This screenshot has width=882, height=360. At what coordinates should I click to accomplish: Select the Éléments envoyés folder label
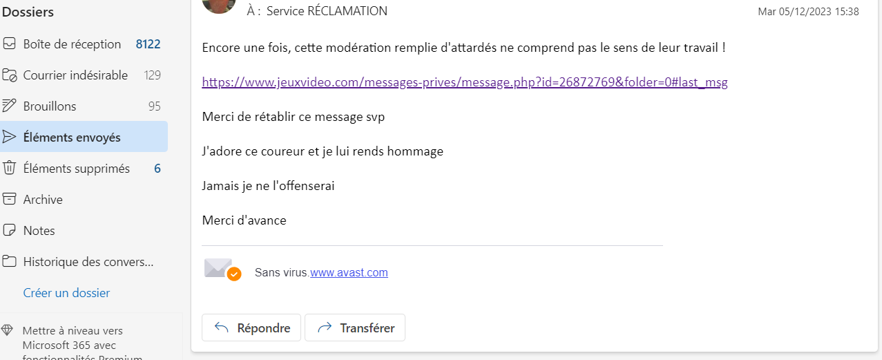[72, 138]
